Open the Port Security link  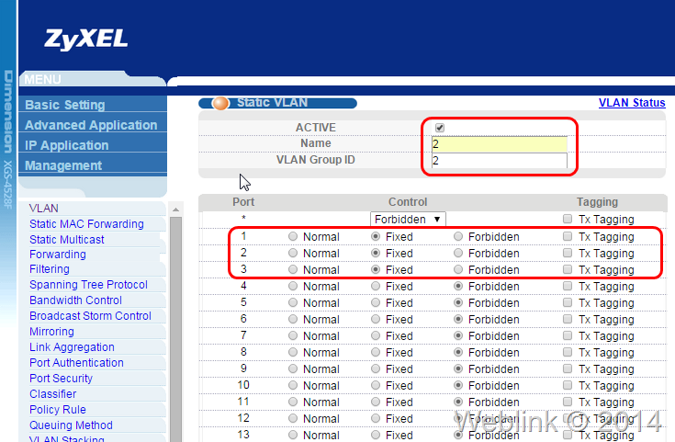[x=62, y=379]
